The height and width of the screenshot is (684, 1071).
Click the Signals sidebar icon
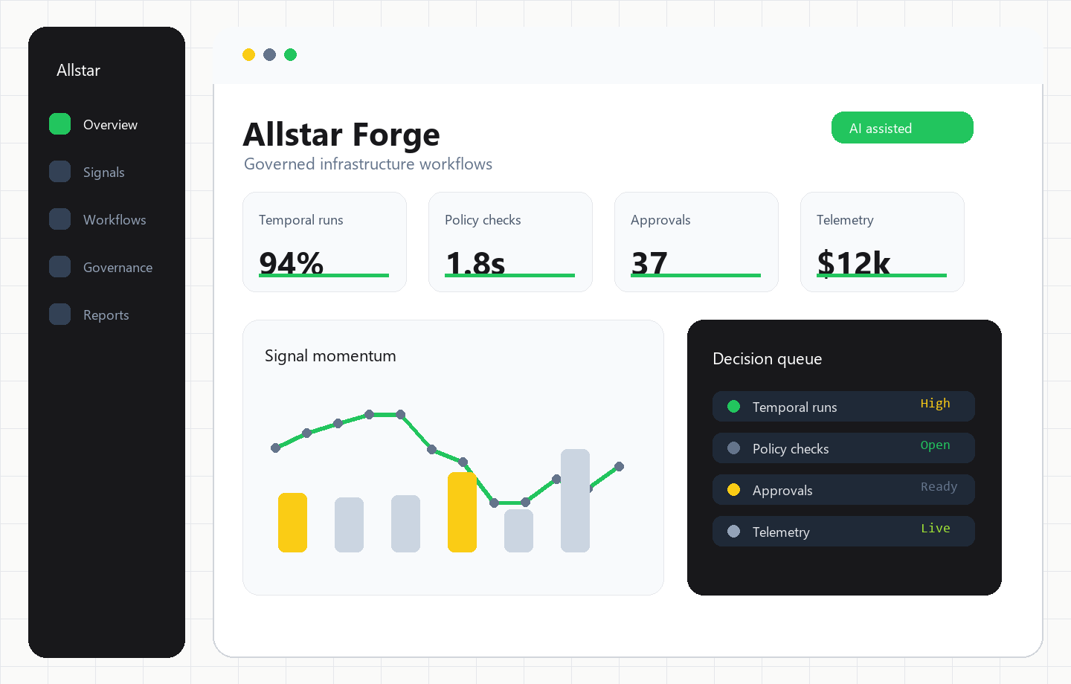59,172
